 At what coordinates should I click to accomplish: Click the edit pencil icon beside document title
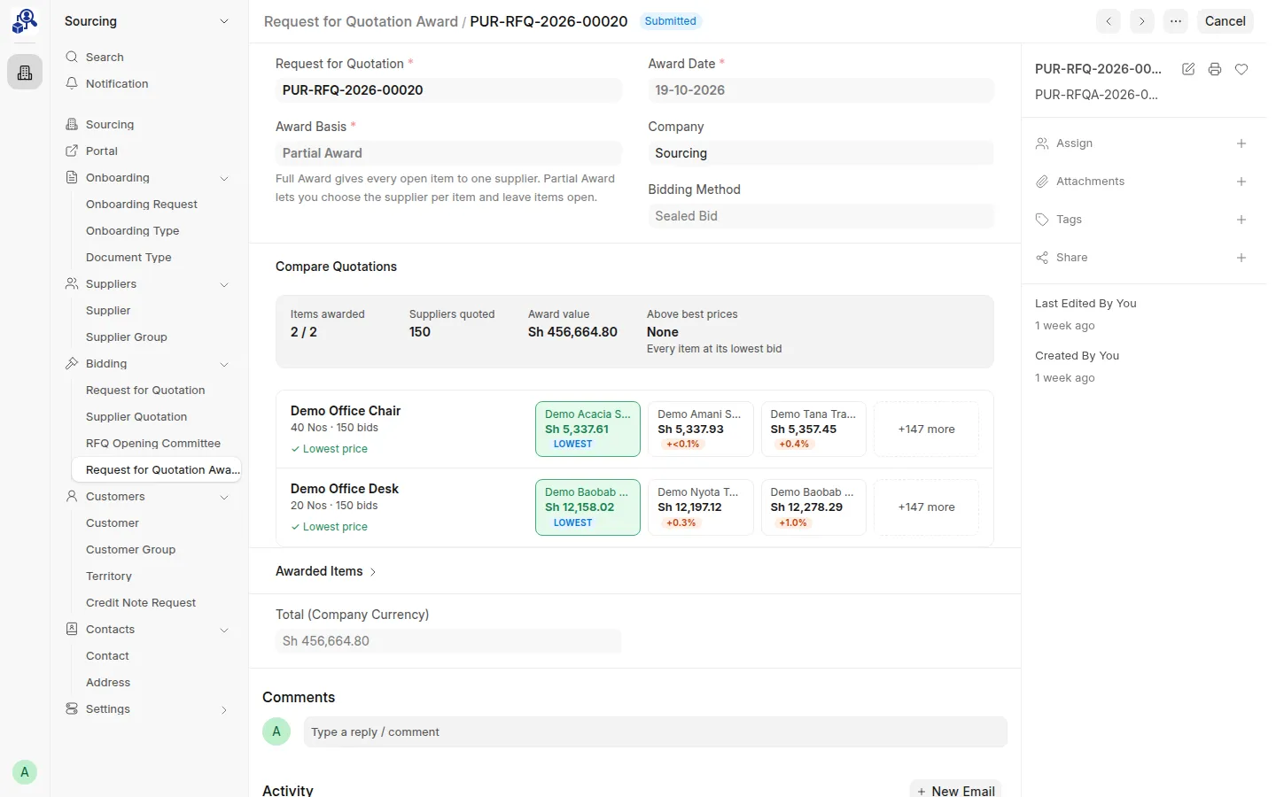(1188, 69)
